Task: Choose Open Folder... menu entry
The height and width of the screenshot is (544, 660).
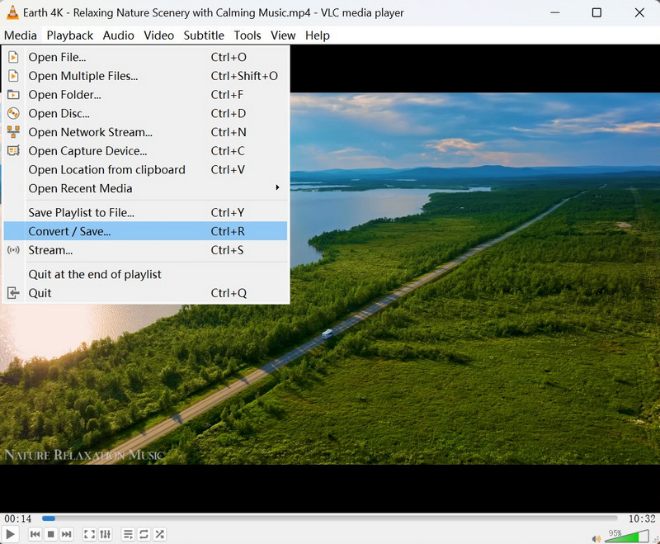Action: tap(146, 94)
